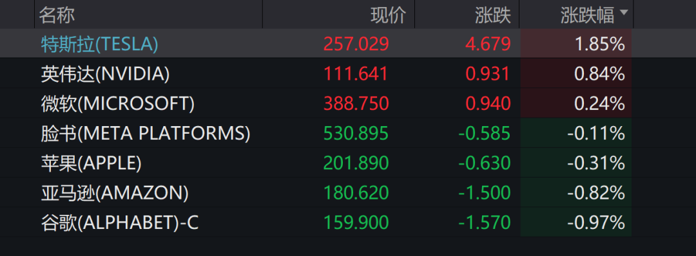
Task: Click Apple change value -0.630
Action: 484,163
